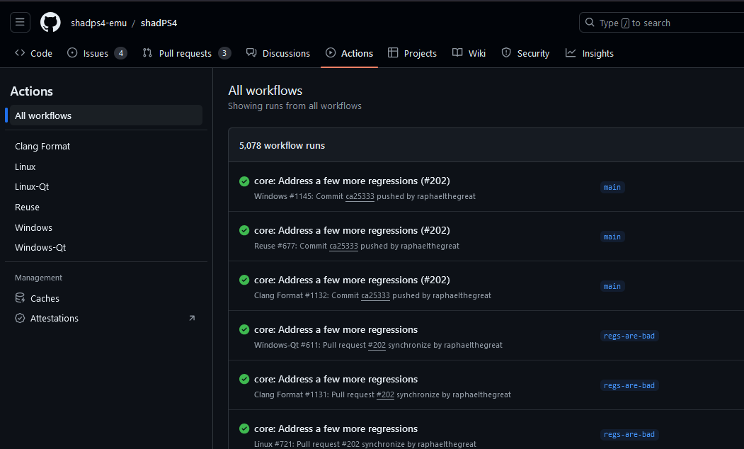The image size is (744, 449).
Task: Click the Attestations external link arrow icon
Action: 191,319
